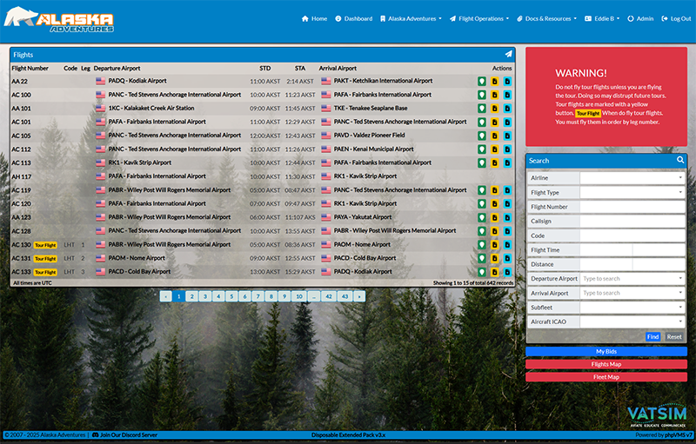Click the green map pin for flight AA 22
This screenshot has height=444, width=696.
point(481,81)
